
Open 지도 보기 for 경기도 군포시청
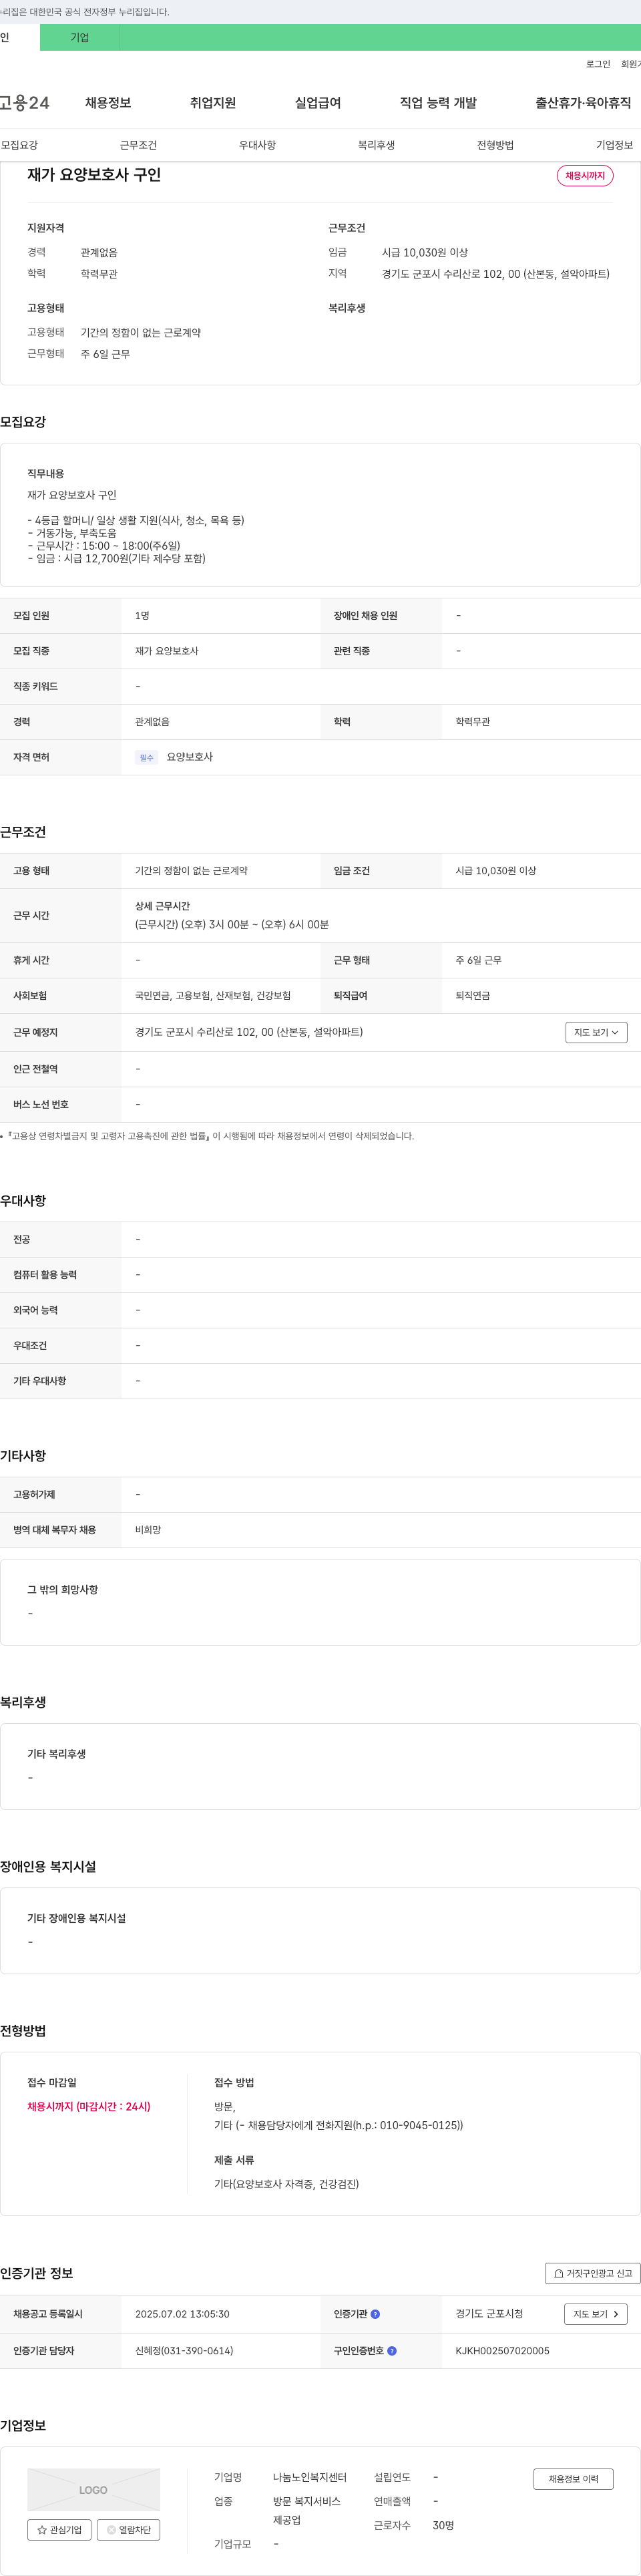(x=596, y=2314)
